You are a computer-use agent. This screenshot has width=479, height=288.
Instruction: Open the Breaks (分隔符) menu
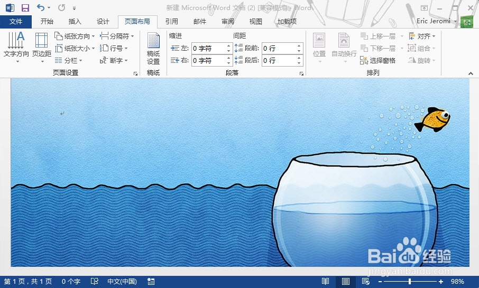coord(117,36)
